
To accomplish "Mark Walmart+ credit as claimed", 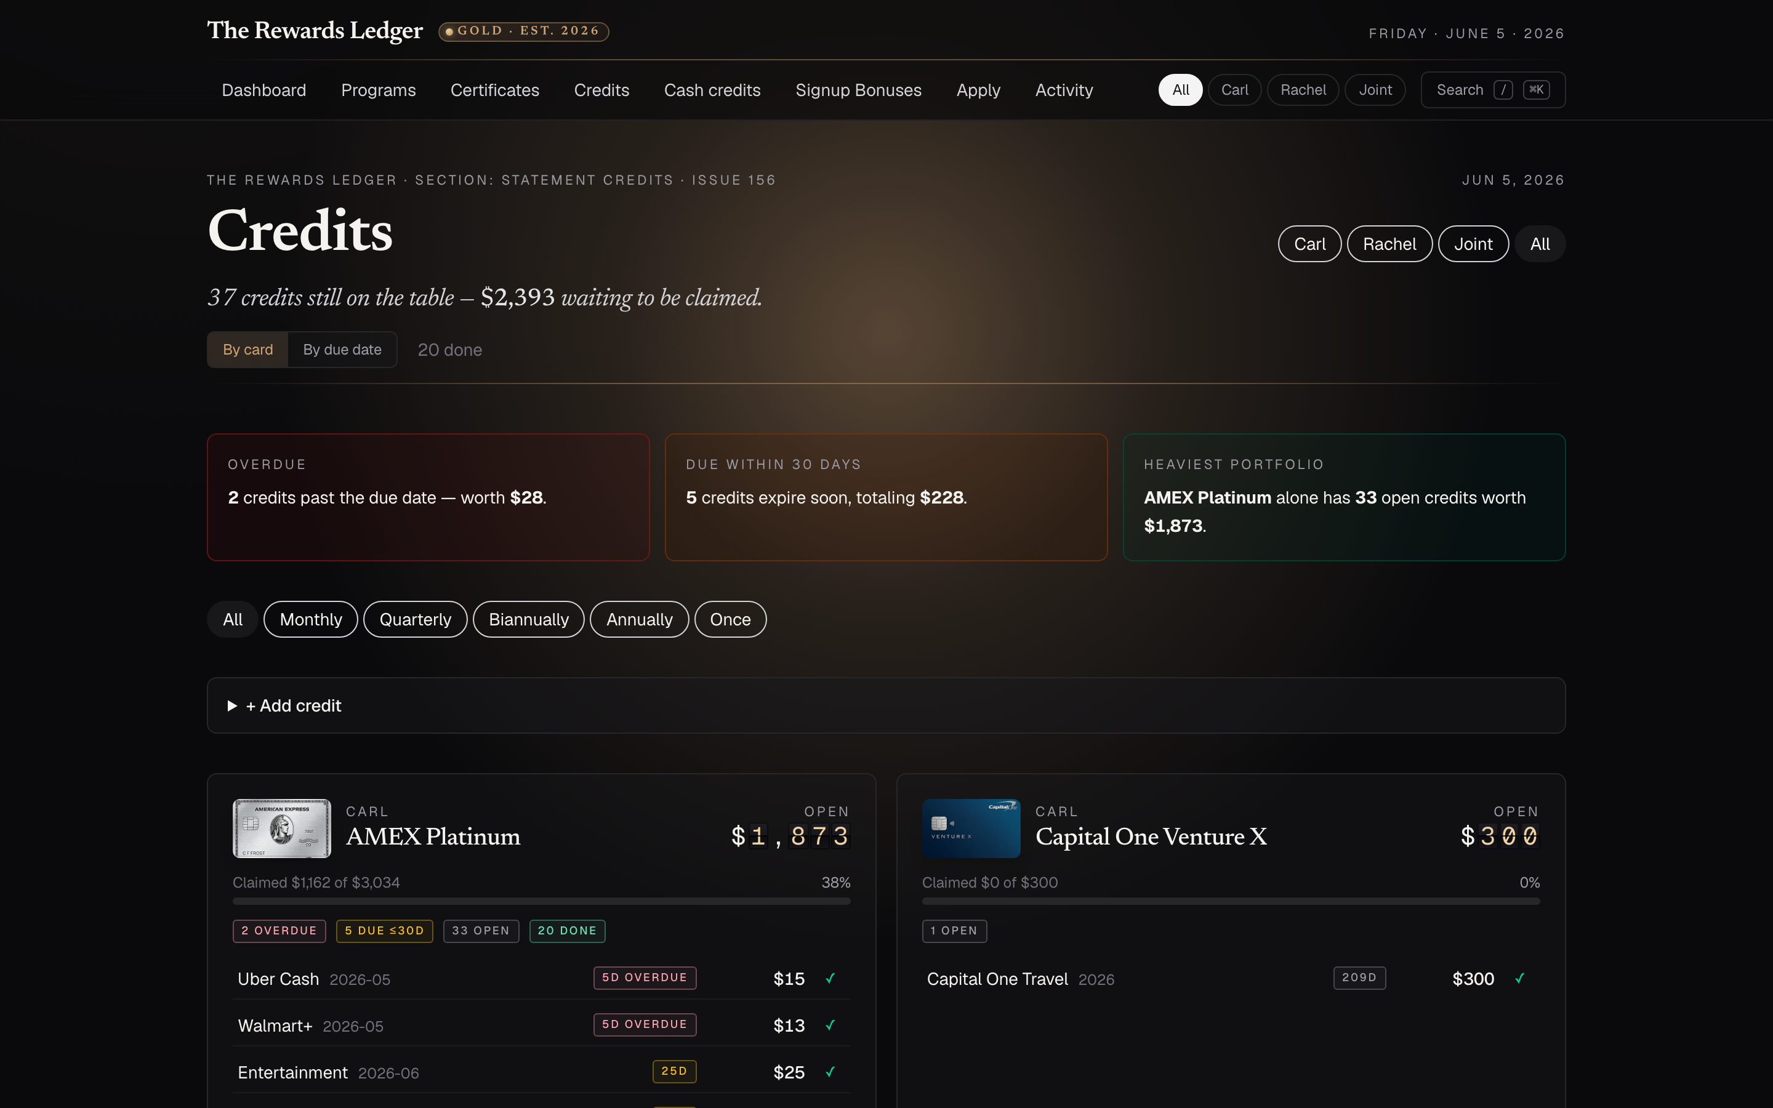I will [830, 1025].
